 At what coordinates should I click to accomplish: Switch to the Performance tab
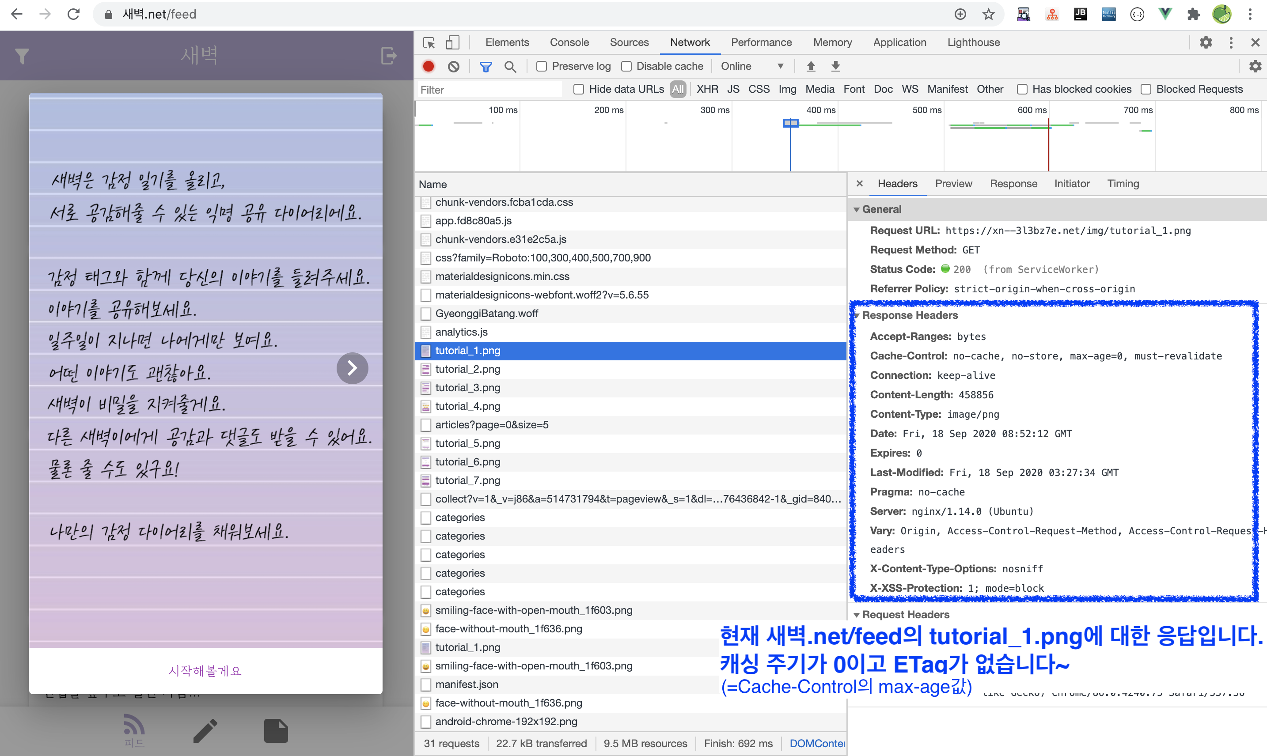761,42
